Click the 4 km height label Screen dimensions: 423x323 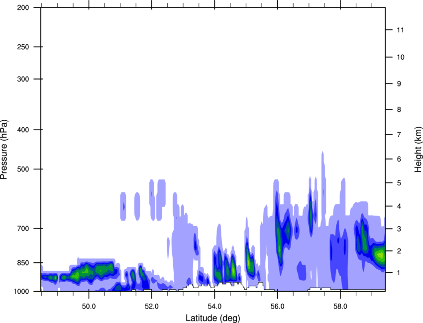399,206
